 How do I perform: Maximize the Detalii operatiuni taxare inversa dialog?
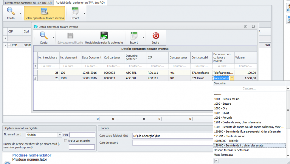click(246, 27)
